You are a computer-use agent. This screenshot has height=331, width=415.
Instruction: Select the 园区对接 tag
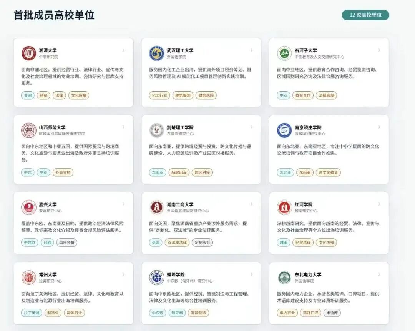[202, 172]
